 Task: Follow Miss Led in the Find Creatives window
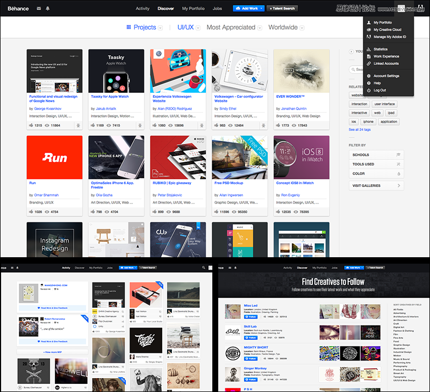(250, 317)
